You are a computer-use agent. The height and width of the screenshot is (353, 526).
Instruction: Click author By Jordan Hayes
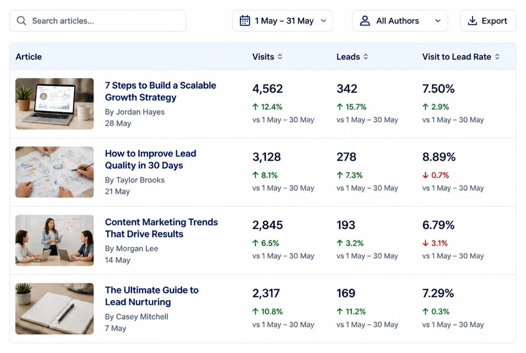point(135,112)
